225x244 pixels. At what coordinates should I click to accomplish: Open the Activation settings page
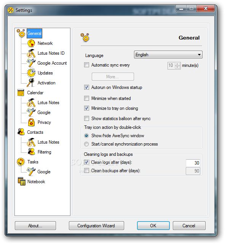(46, 83)
